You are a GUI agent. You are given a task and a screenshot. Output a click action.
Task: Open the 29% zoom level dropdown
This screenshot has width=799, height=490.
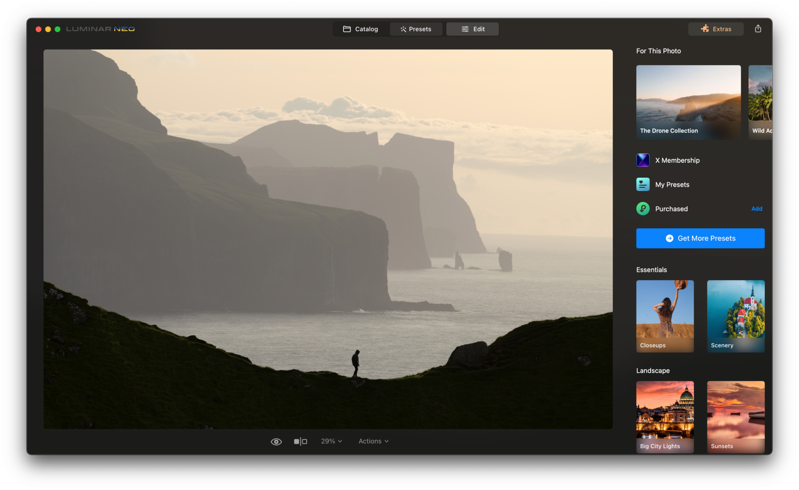[x=331, y=441]
